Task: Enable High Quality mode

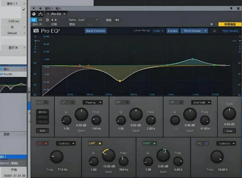Action: point(230,31)
